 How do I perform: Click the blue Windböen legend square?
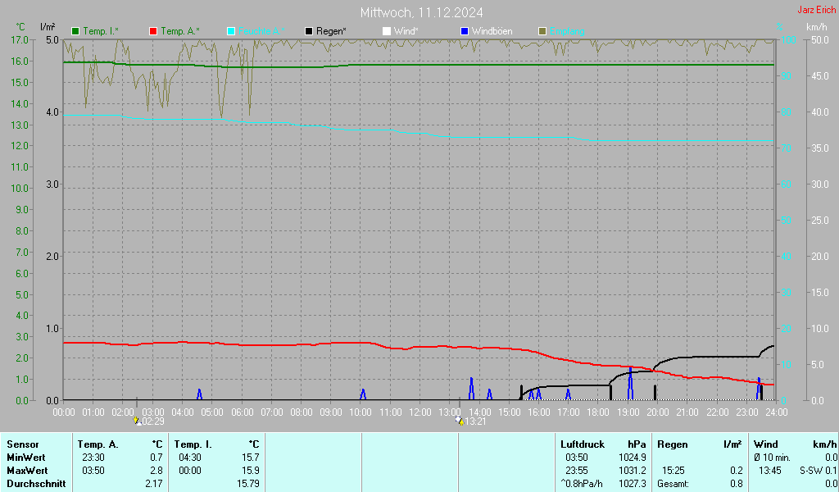(465, 31)
